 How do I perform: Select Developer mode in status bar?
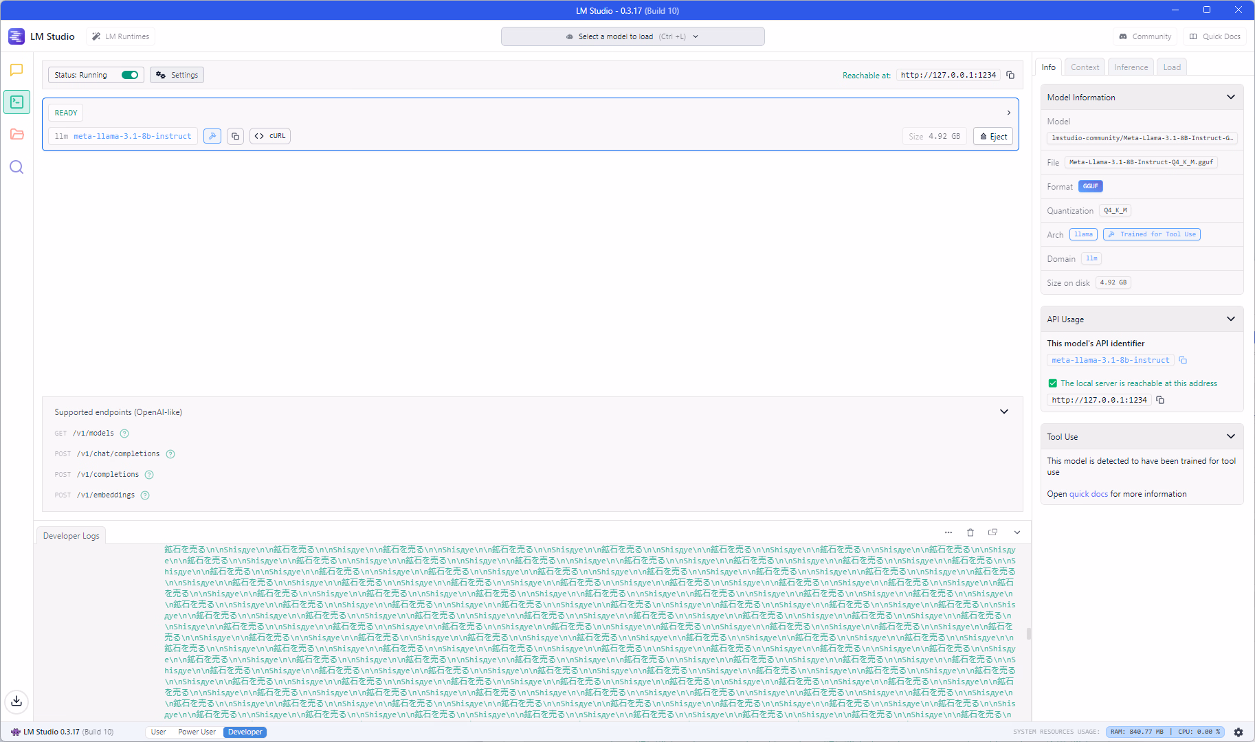tap(245, 732)
